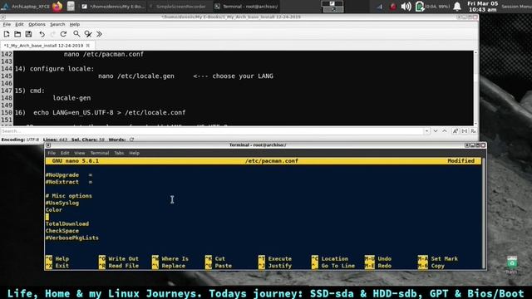Click the file manager panel launcher icon

[71, 6]
